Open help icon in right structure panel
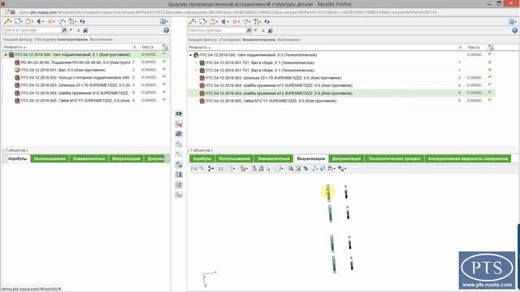520x292 pixels. tap(514, 30)
